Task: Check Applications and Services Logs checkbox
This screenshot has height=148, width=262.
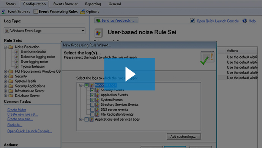Action: [x=87, y=119]
